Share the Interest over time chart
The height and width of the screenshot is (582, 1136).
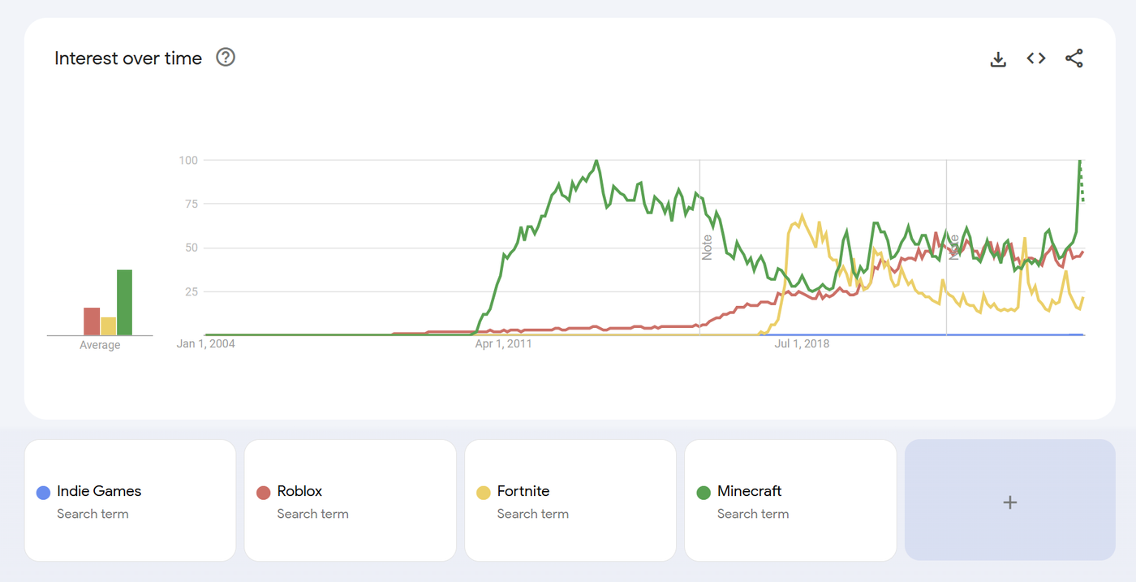1074,58
